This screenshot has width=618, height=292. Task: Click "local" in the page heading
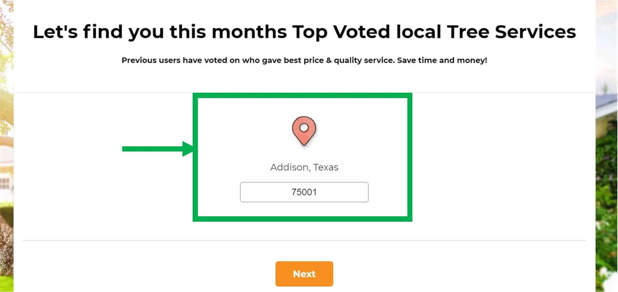click(x=419, y=32)
